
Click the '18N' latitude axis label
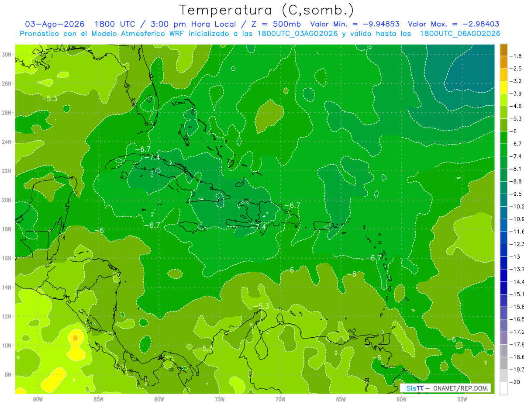pyautogui.click(x=7, y=229)
